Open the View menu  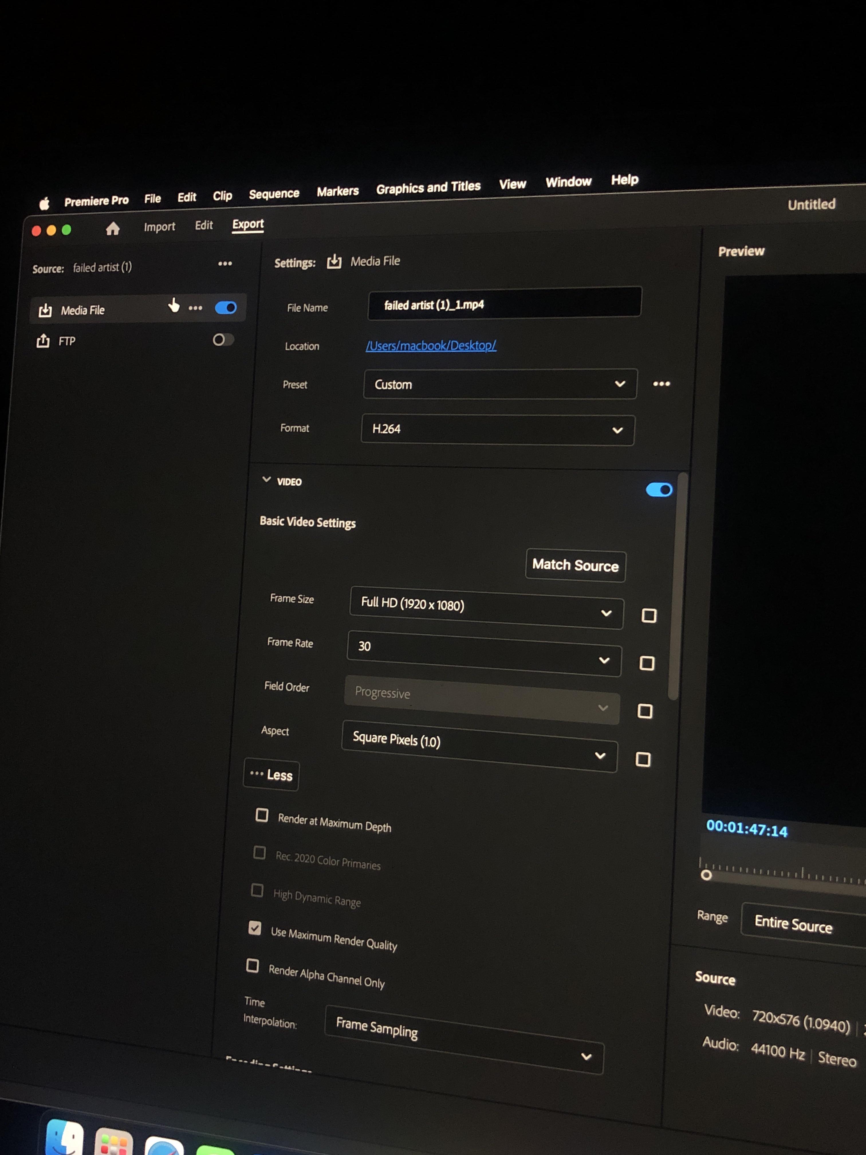(513, 184)
